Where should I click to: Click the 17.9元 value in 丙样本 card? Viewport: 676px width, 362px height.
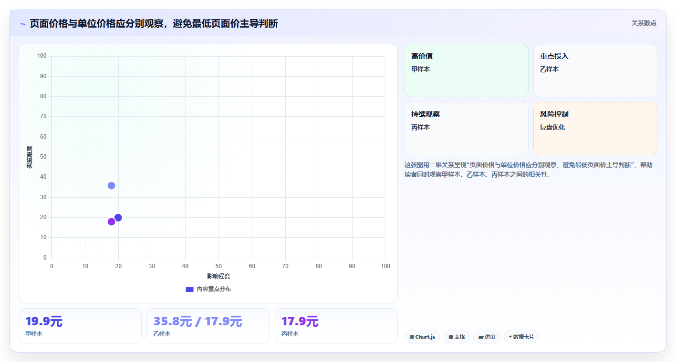[x=300, y=322]
